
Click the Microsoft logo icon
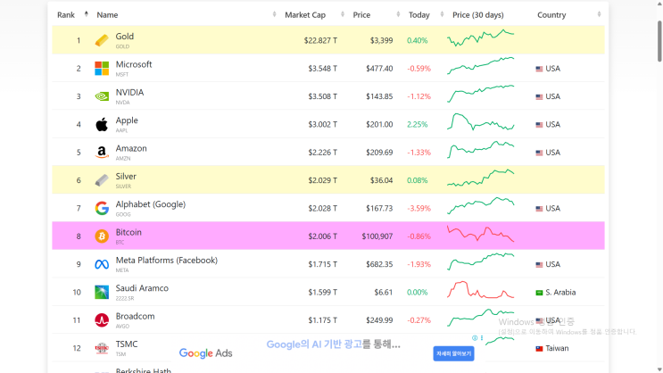102,69
